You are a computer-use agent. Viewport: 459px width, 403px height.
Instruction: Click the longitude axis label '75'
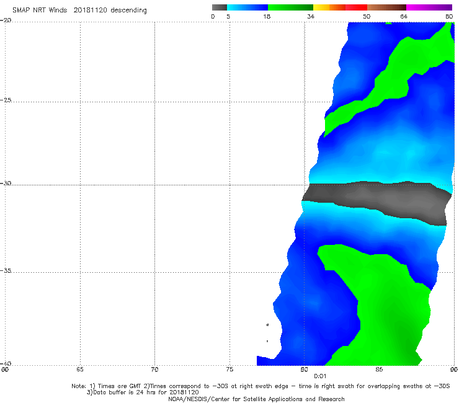pyautogui.click(x=229, y=370)
